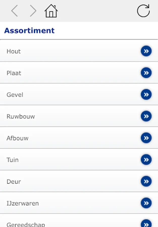158x227 pixels.
Task: Select the Hout category label
Action: coord(14,51)
